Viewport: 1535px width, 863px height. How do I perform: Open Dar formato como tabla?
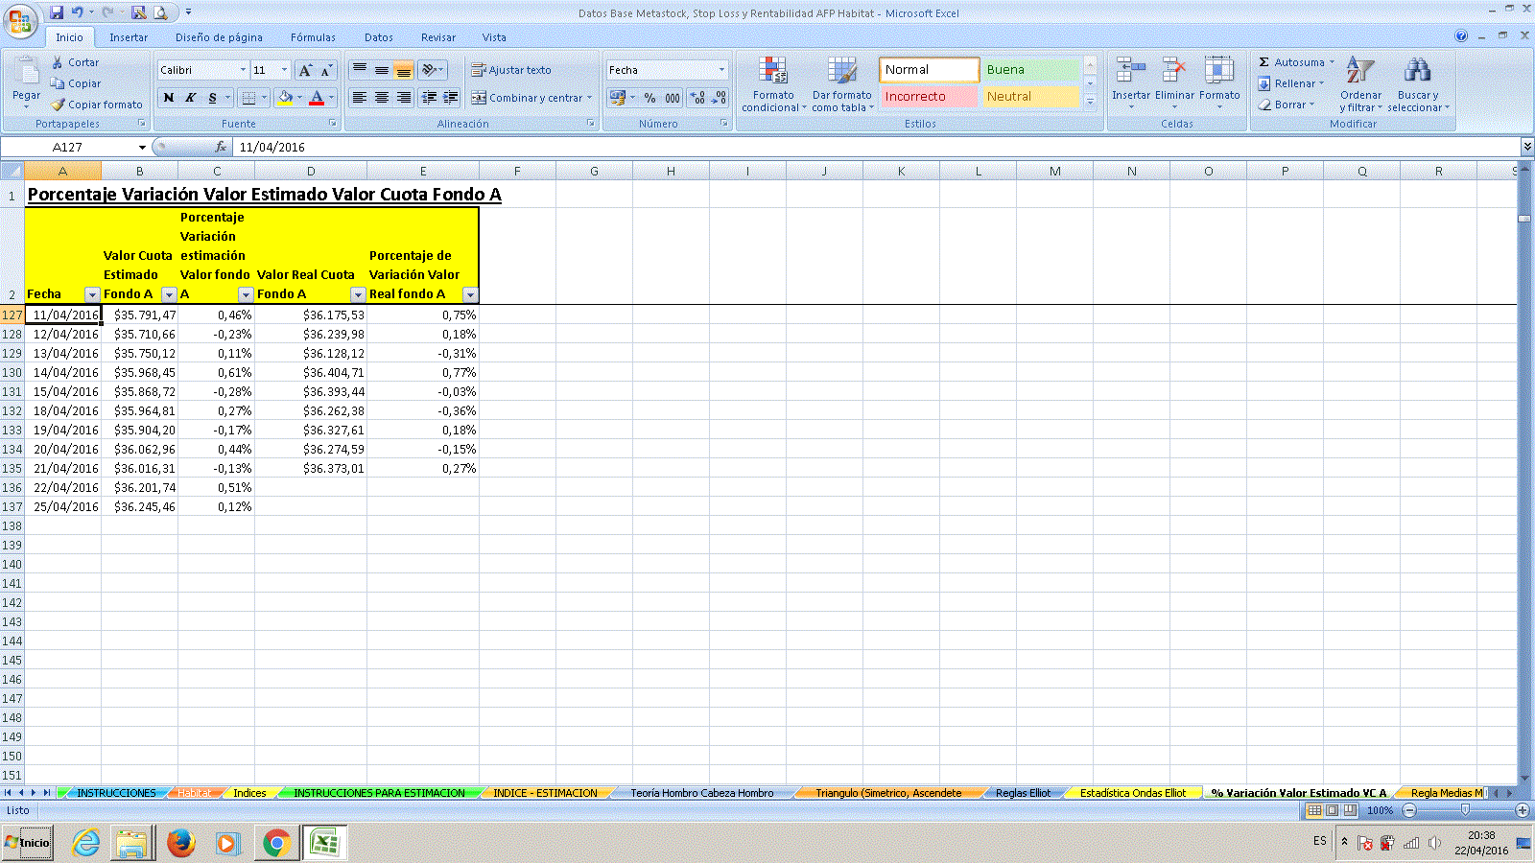(x=842, y=84)
